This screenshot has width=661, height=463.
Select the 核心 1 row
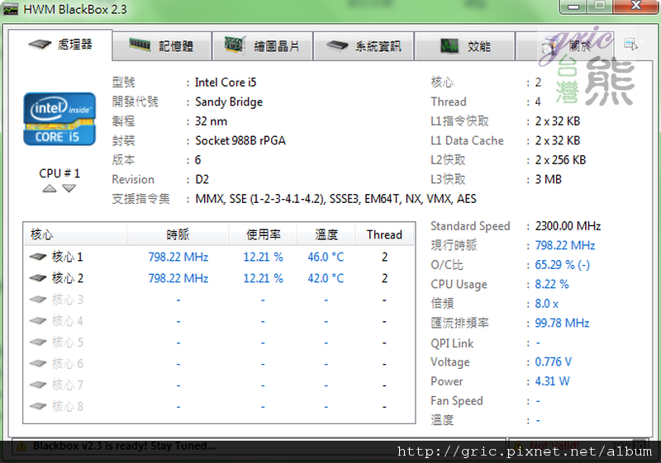click(x=219, y=257)
